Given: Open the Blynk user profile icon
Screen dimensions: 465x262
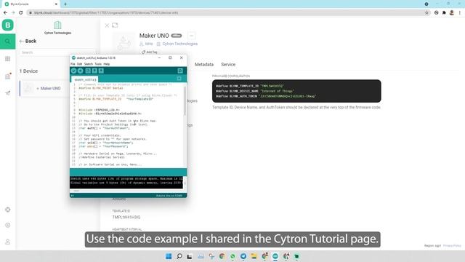Looking at the screenshot, I should point(8,242).
